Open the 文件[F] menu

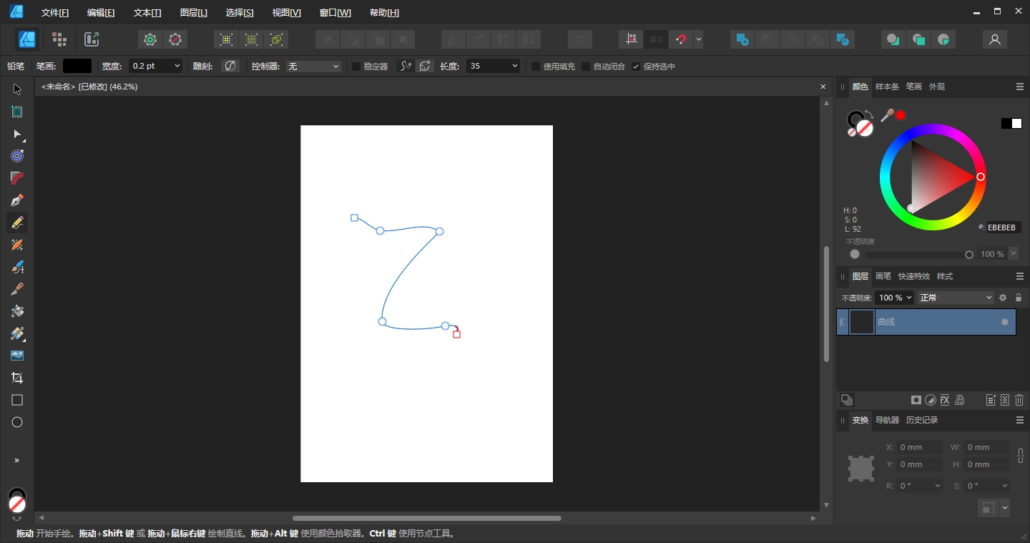[x=55, y=13]
